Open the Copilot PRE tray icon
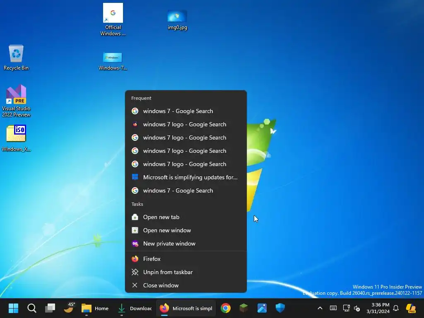 (411, 308)
